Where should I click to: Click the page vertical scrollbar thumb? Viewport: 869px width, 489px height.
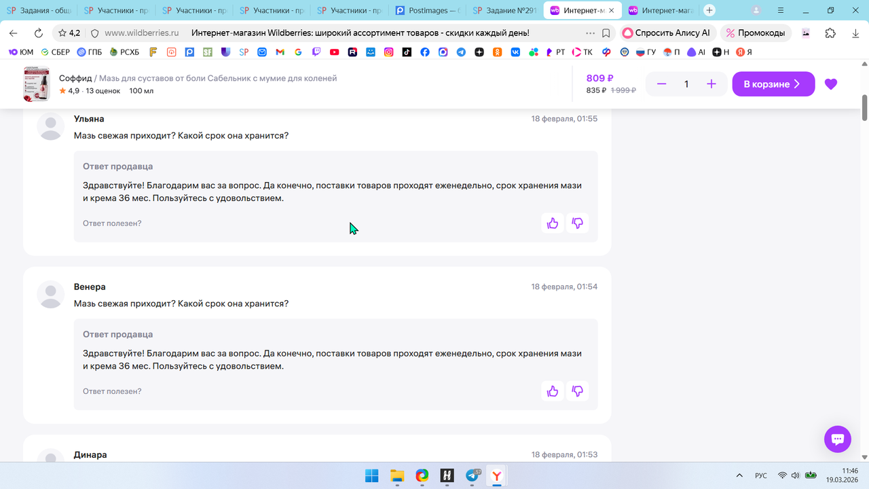[x=865, y=109]
